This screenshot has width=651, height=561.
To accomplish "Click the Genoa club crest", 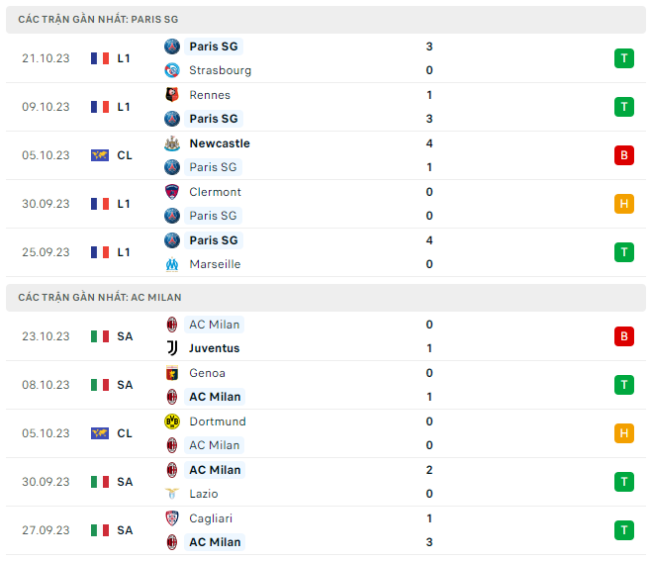I will pyautogui.click(x=172, y=373).
